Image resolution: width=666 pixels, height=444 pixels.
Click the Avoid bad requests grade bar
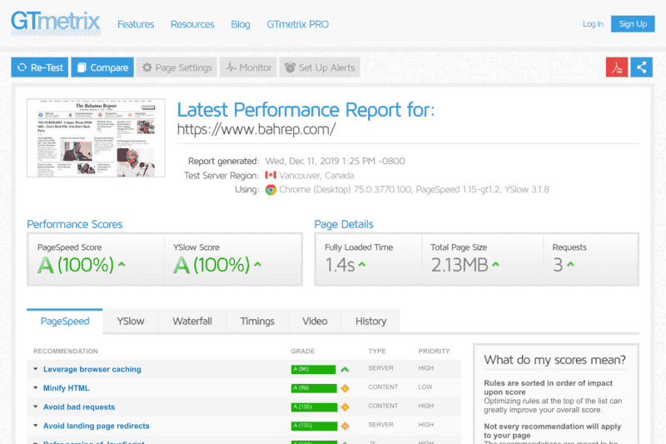pos(314,407)
